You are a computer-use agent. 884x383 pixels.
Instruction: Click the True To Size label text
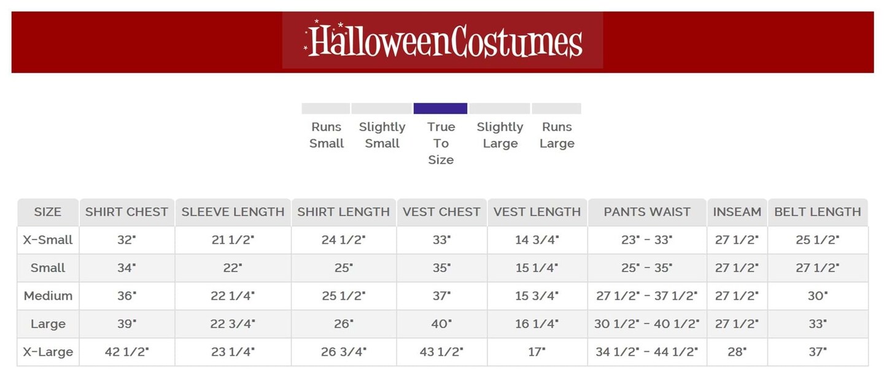tap(441, 143)
